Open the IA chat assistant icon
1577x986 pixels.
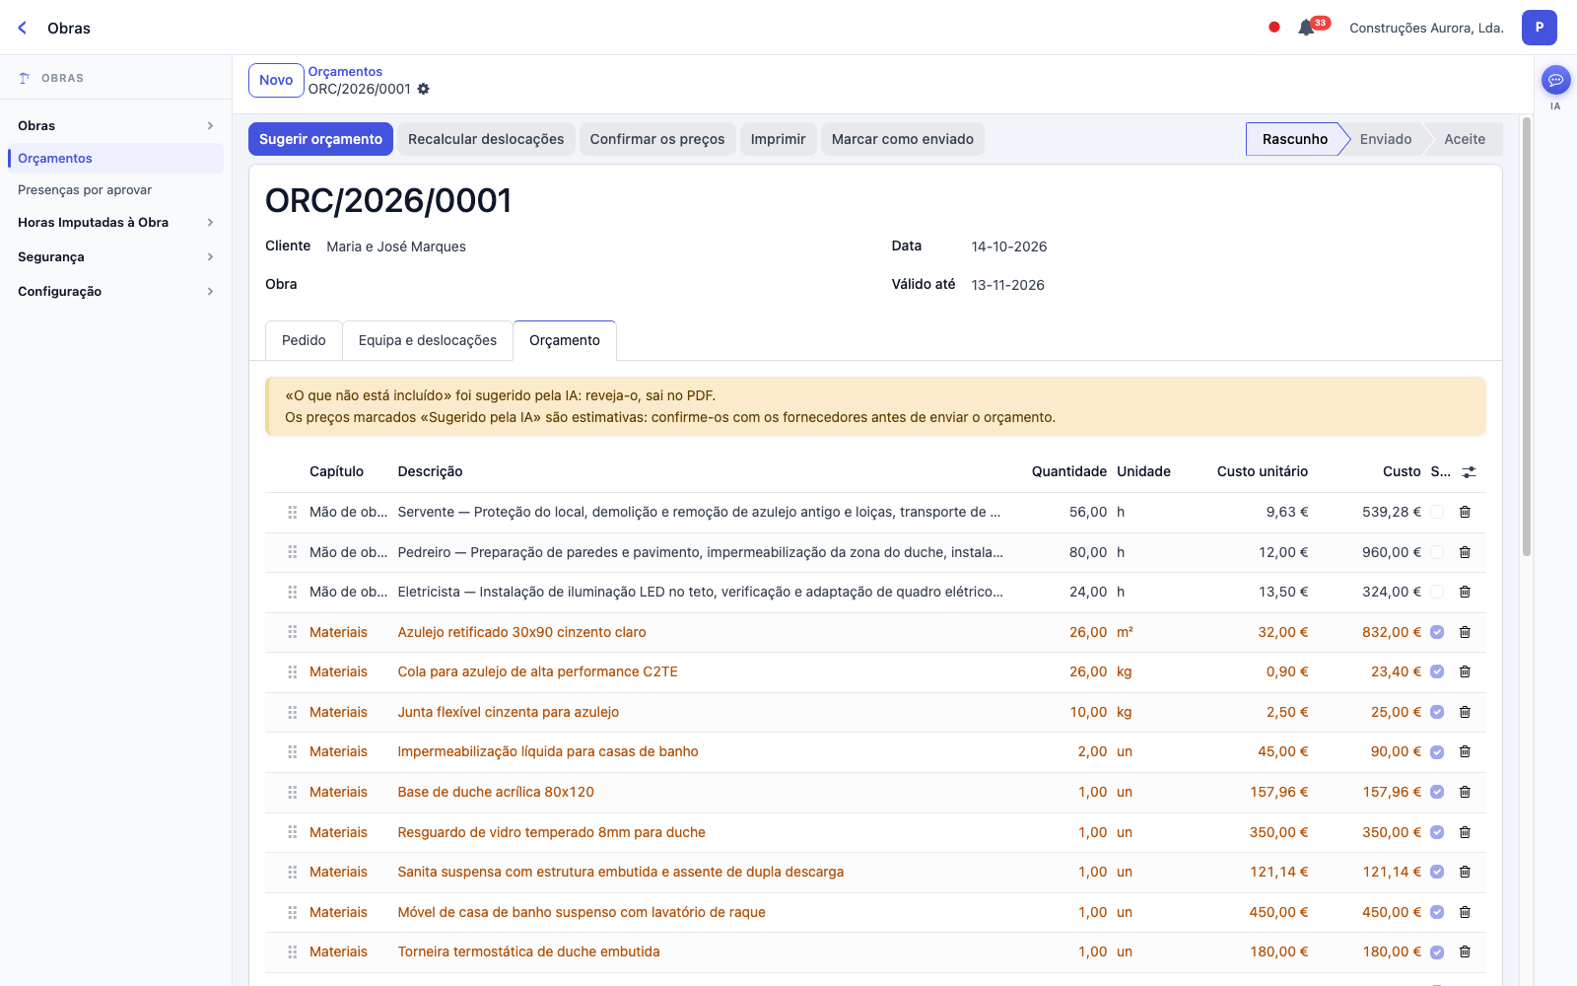[x=1555, y=80]
